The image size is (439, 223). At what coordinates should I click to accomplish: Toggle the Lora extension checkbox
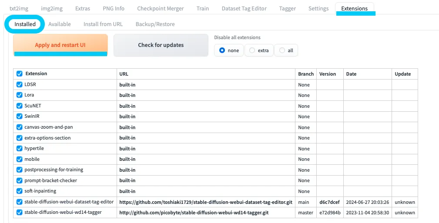click(19, 95)
